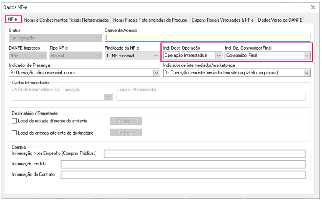The image size is (322, 201).
Task: Select the NF-e tab
Action: [13, 20]
